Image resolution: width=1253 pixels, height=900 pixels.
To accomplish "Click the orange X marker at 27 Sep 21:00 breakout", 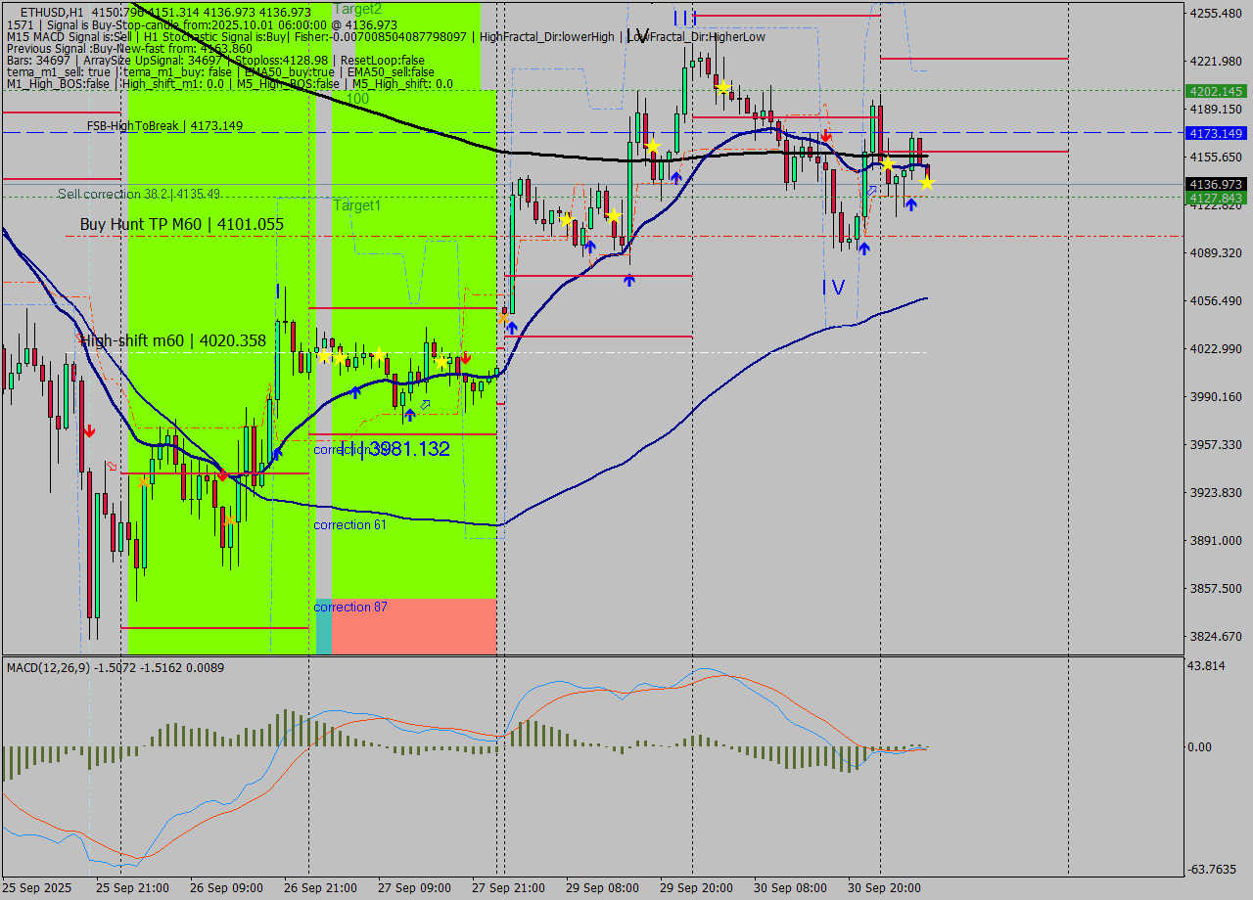I will click(503, 317).
